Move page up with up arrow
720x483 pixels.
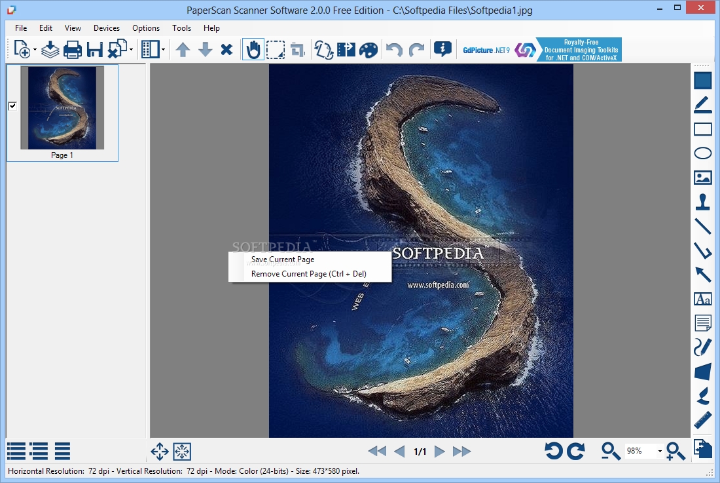click(183, 49)
